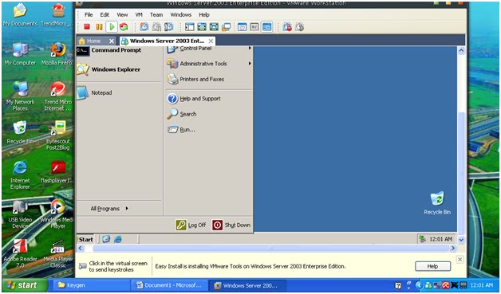The image size is (501, 294).
Task: Click the Show Desktop quick launch icon in guest taskbar
Action: tap(106, 239)
